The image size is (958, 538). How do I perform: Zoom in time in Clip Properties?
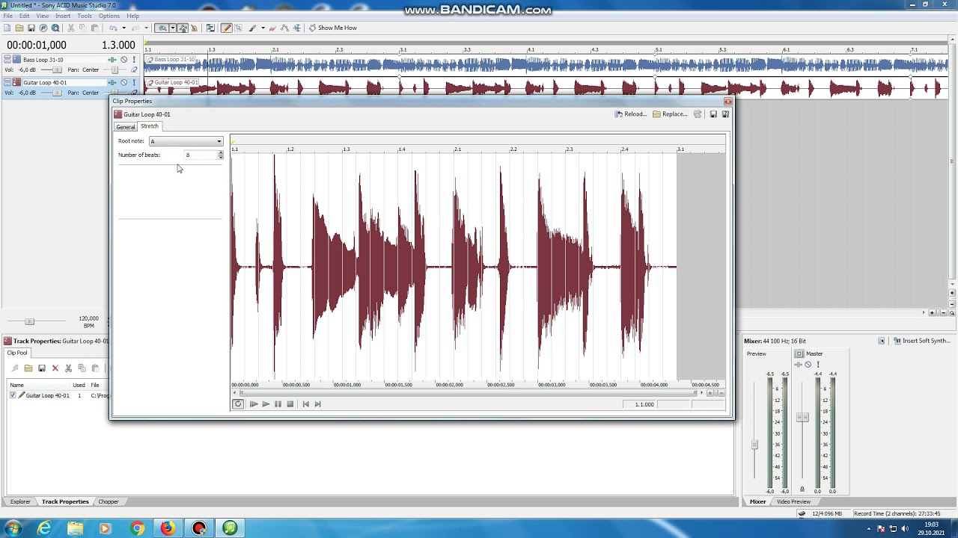pos(710,393)
